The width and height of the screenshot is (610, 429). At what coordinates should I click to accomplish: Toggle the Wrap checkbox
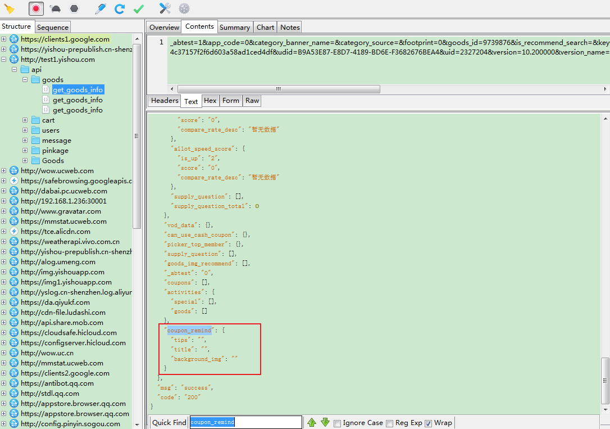coord(429,423)
